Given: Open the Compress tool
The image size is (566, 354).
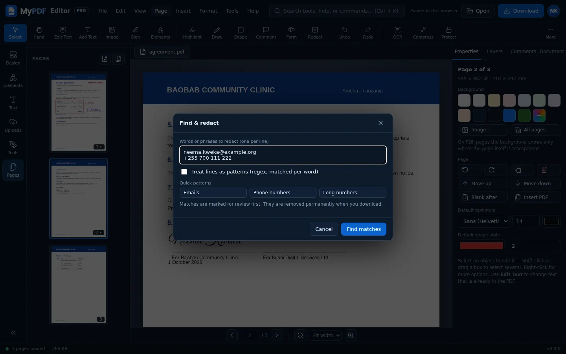Looking at the screenshot, I should (x=423, y=33).
